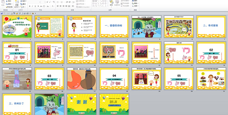Image resolution: width=228 pixels, height=115 pixels.
Task: Expand the Layout (版式) dropdown
Action: [x=23, y=1]
